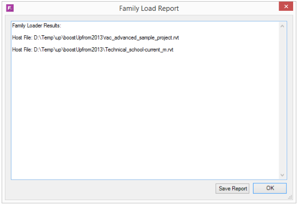
Task: Click 'Host File:' label on second path line
Action: (x=22, y=49)
